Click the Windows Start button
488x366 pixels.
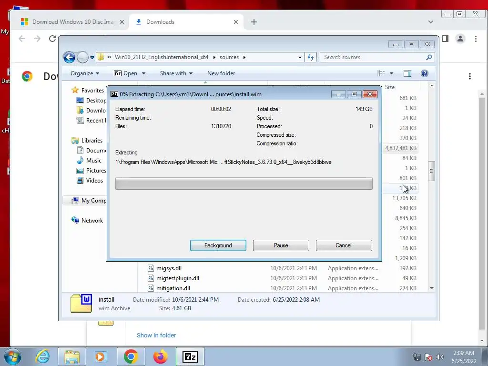point(13,356)
